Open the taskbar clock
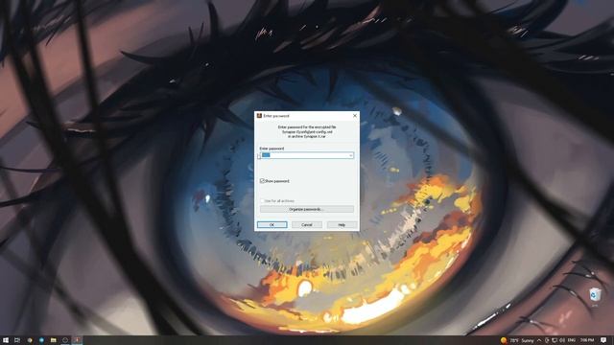The width and height of the screenshot is (614, 345). pos(587,340)
